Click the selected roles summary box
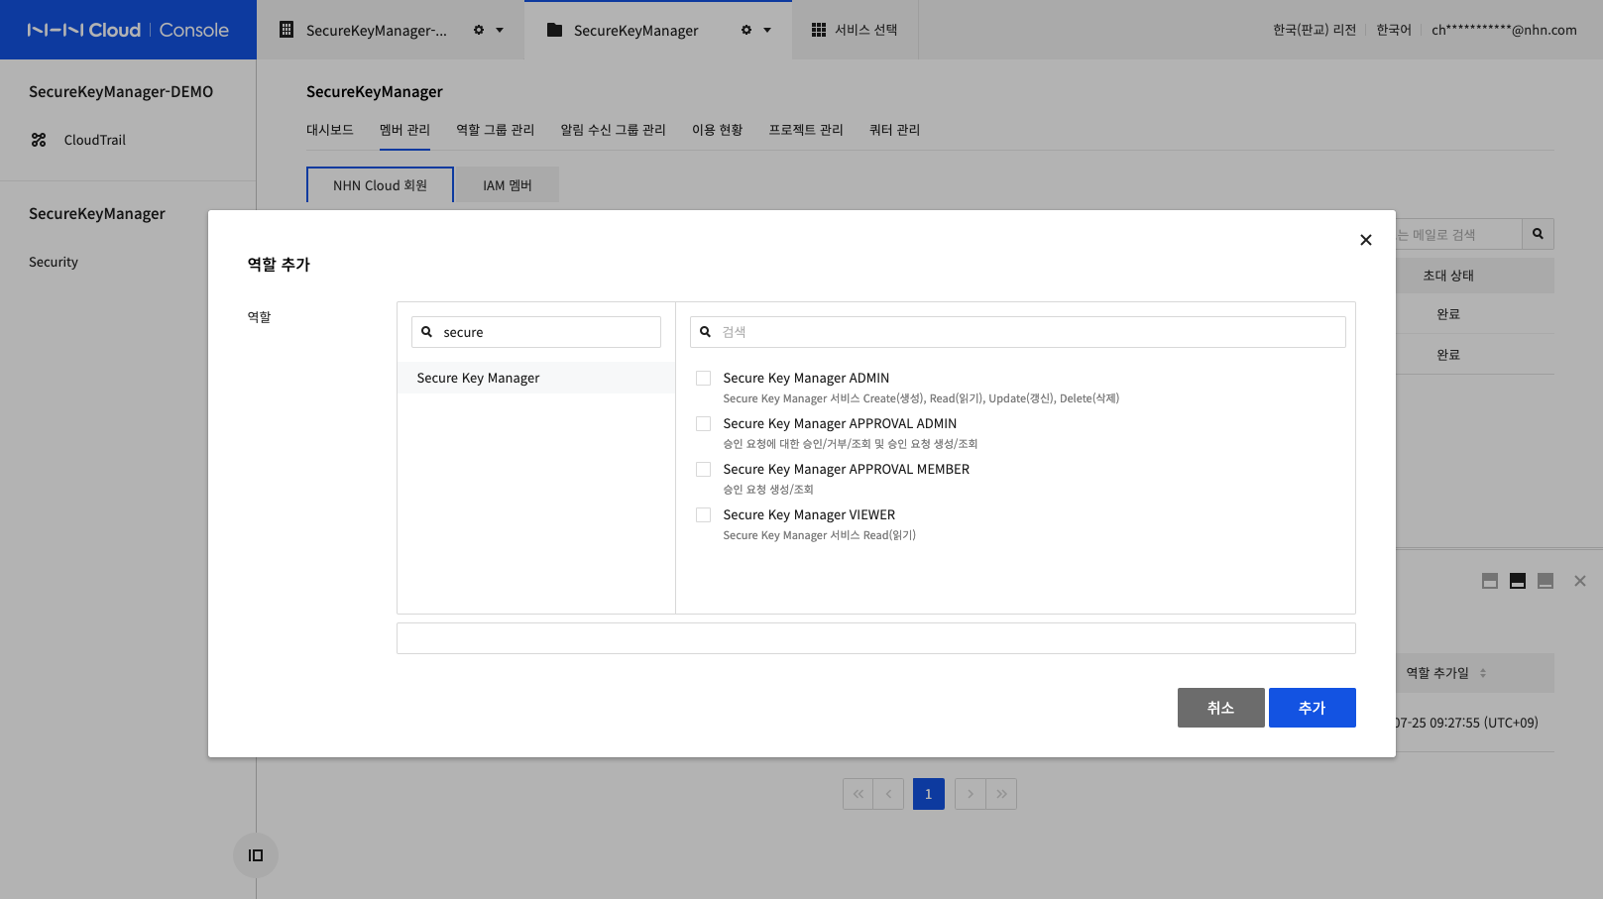 click(876, 638)
